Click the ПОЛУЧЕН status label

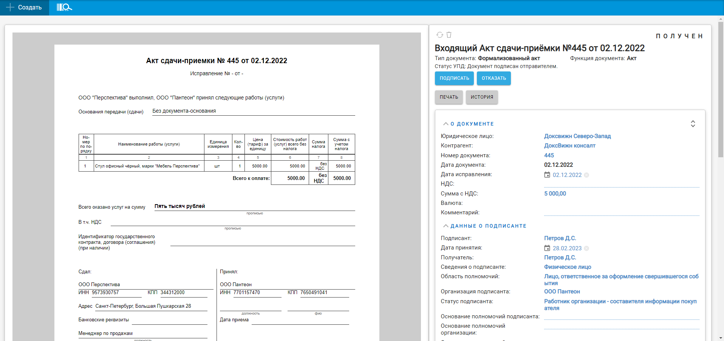point(679,36)
